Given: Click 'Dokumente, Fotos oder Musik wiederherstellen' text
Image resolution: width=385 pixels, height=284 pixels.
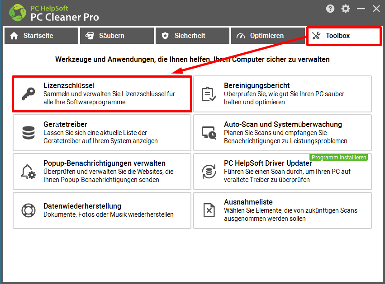Looking at the screenshot, I should click(x=109, y=214).
